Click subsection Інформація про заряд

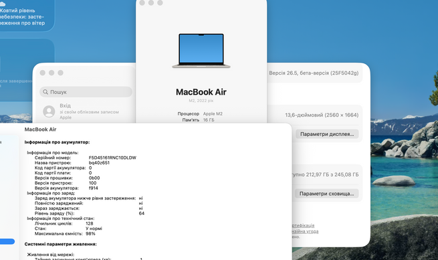[x=51, y=193]
